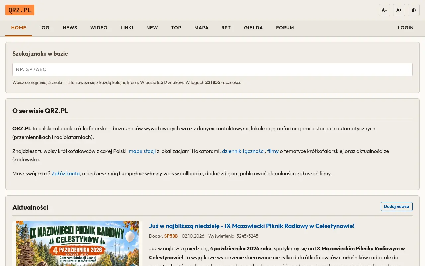Select RPT in the navigation bar
The image size is (425, 266).
tap(226, 28)
